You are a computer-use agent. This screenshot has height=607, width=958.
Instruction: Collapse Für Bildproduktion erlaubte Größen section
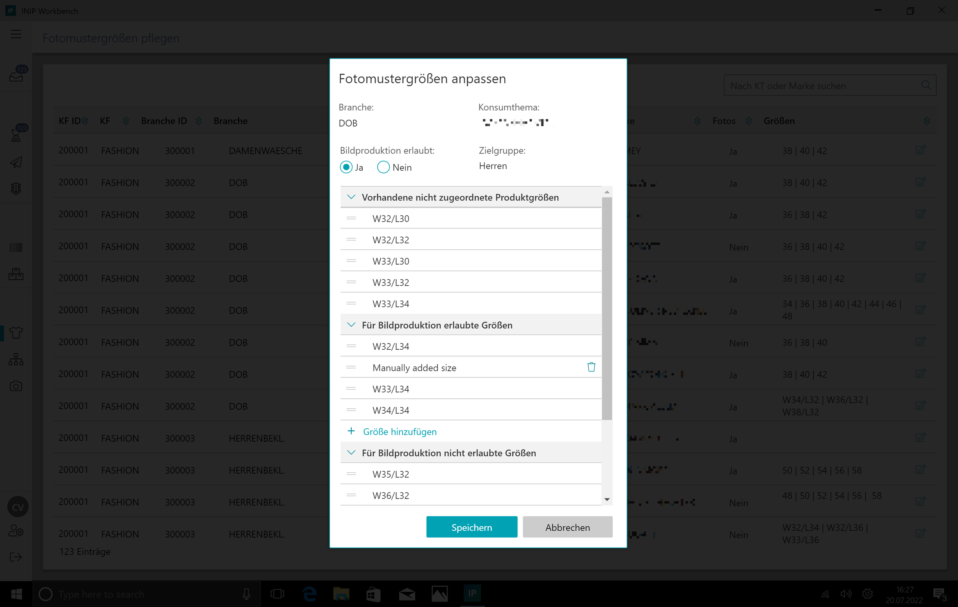(x=351, y=325)
